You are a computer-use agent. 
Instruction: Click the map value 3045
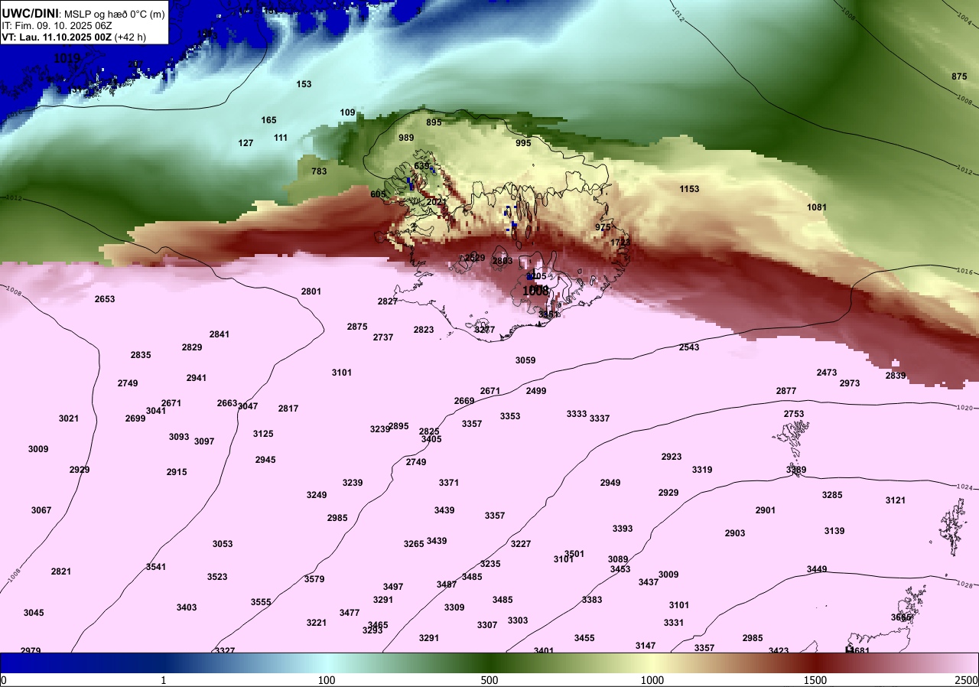click(x=34, y=613)
